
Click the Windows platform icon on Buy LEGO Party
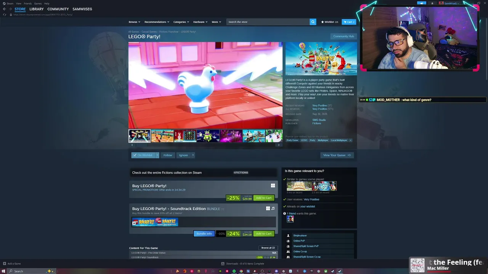[x=273, y=186]
